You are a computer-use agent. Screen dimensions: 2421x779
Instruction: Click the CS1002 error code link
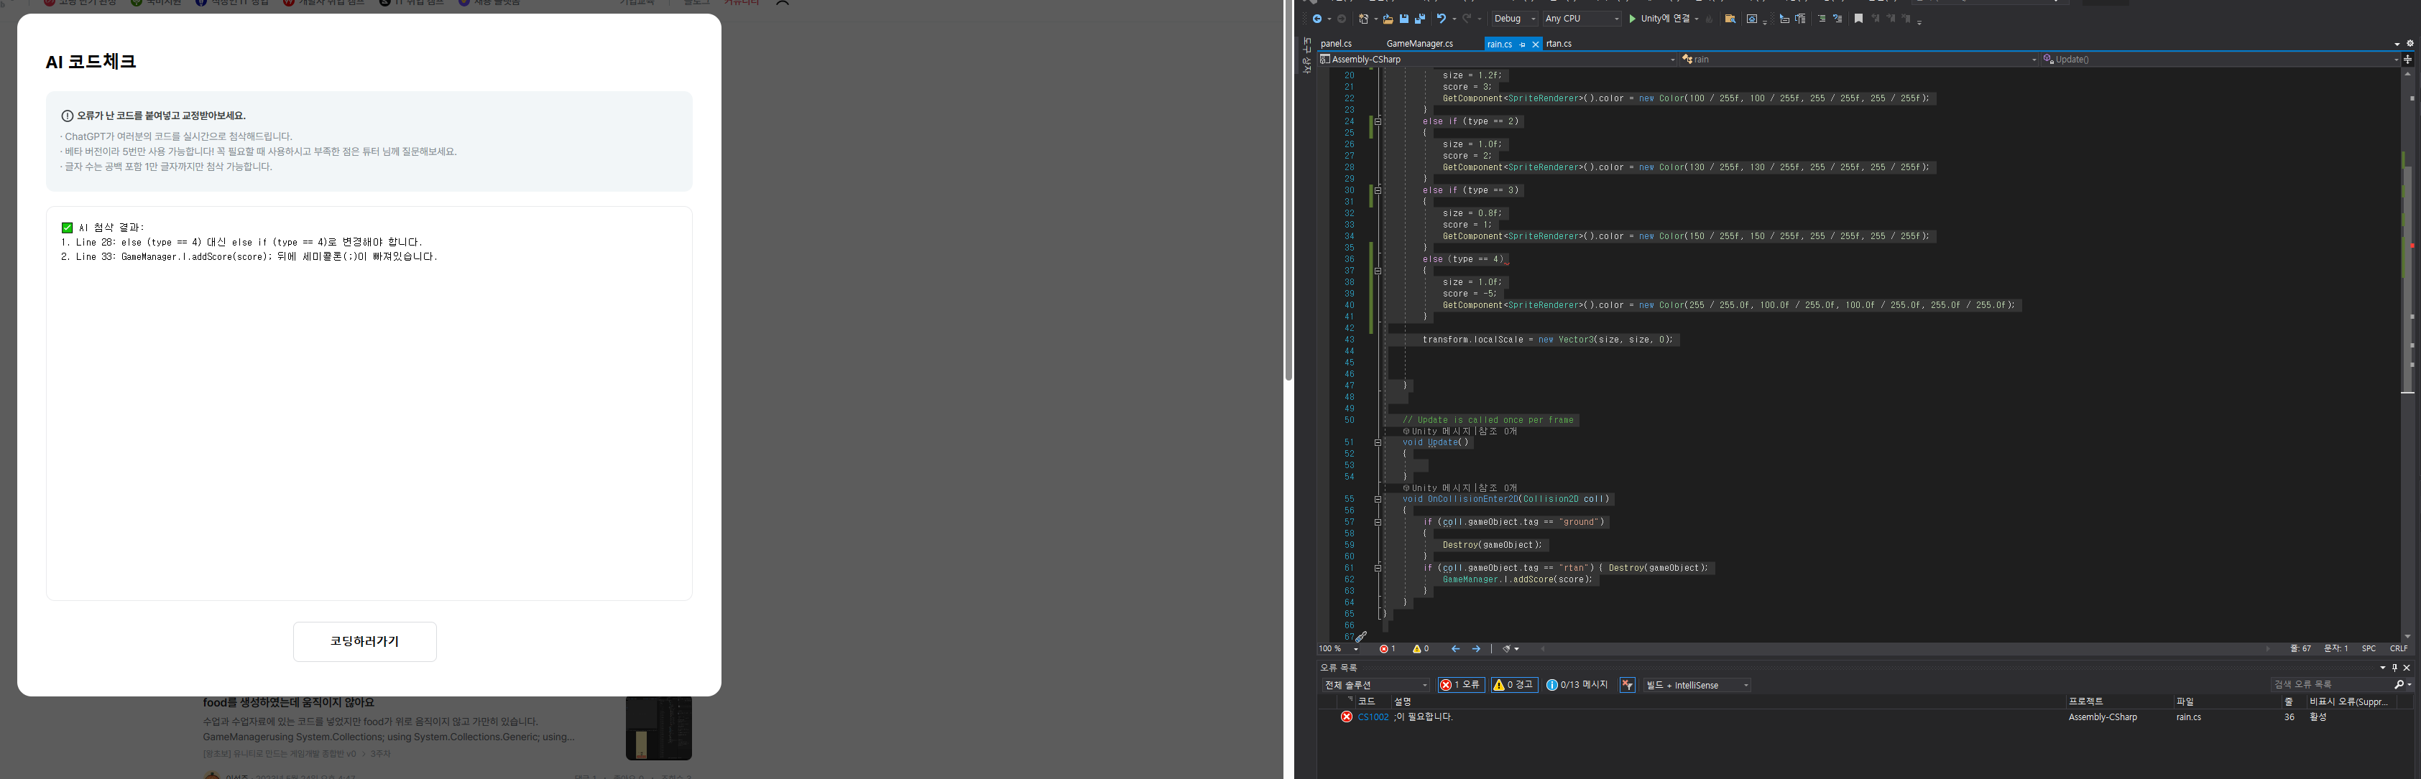[1373, 717]
